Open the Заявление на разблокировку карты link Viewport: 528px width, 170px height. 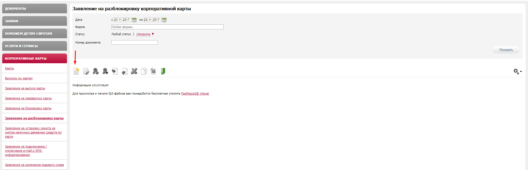pos(34,118)
